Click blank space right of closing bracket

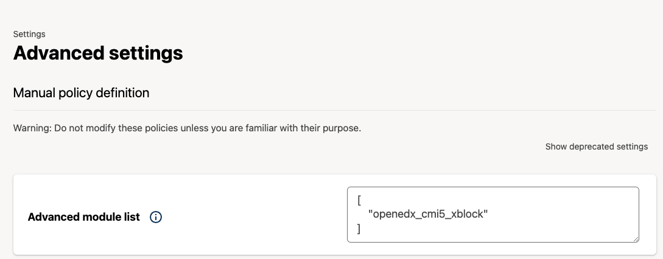(487, 229)
